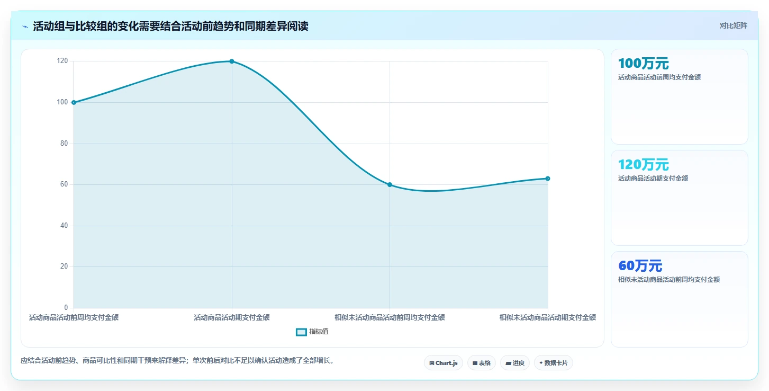769x391 pixels.
Task: Open the 120万元 metric card
Action: pyautogui.click(x=680, y=198)
